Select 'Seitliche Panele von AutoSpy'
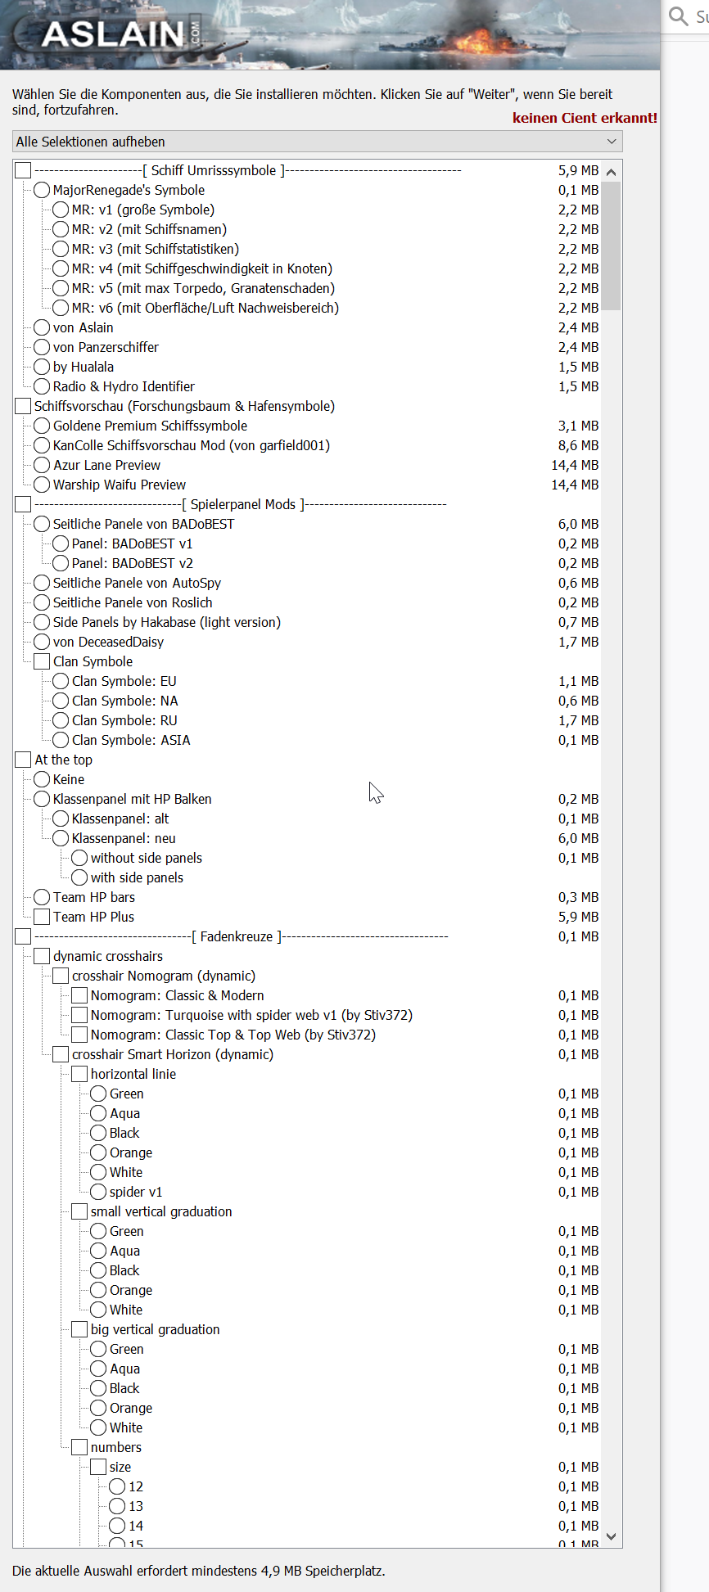 42,583
